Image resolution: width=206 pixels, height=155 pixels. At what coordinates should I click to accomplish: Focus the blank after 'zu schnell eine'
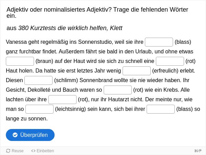[170, 61]
